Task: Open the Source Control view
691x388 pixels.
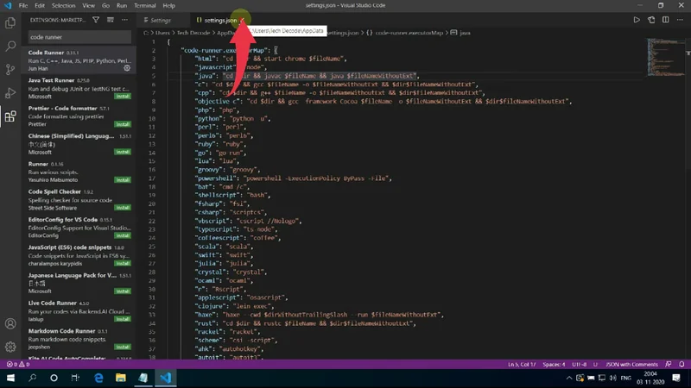Action: point(10,70)
